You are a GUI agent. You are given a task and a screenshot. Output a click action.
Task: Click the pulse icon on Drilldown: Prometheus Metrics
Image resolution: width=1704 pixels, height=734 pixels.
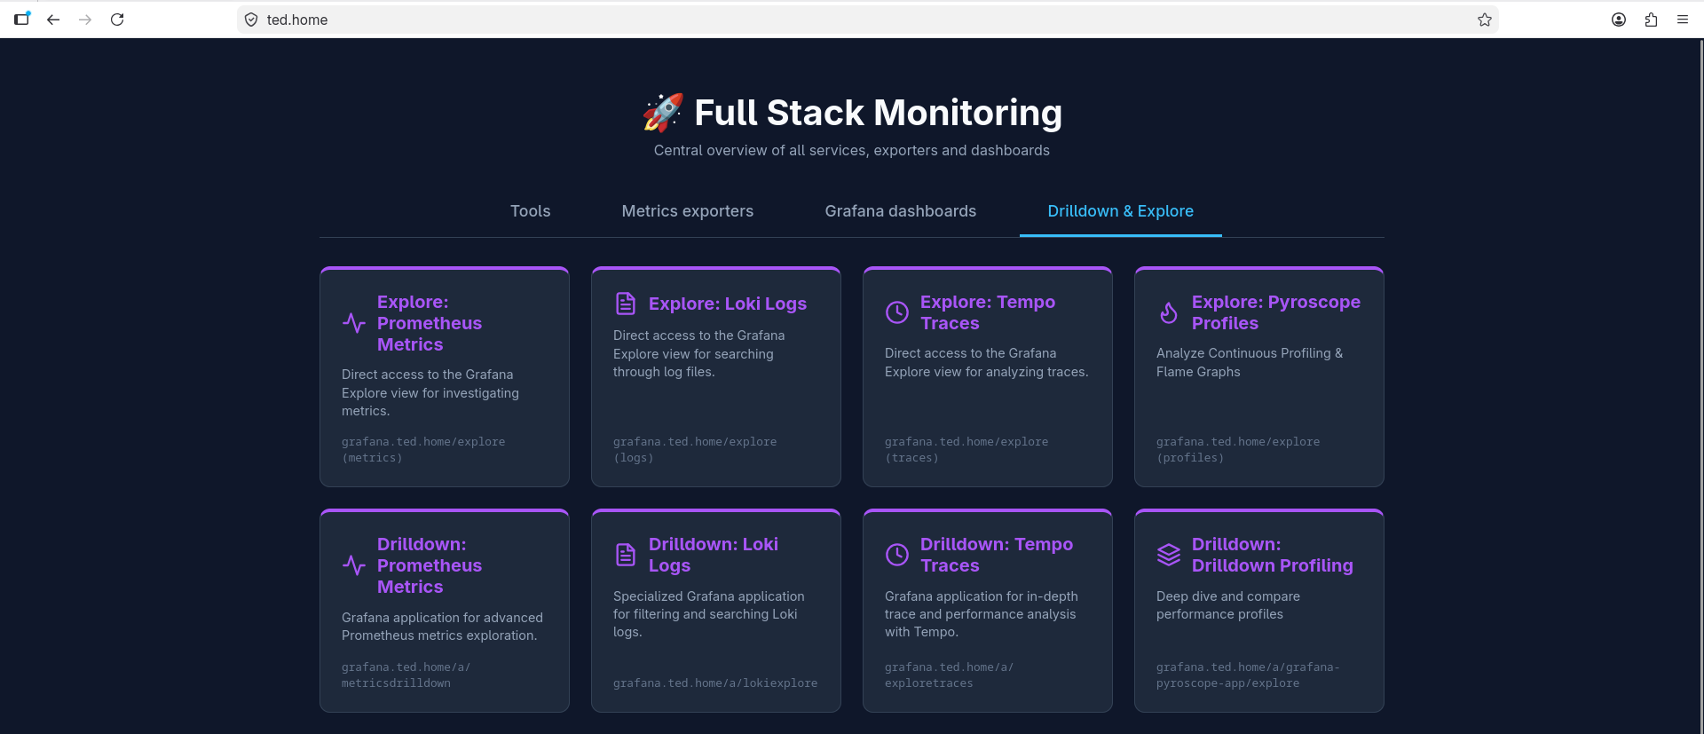coord(354,565)
